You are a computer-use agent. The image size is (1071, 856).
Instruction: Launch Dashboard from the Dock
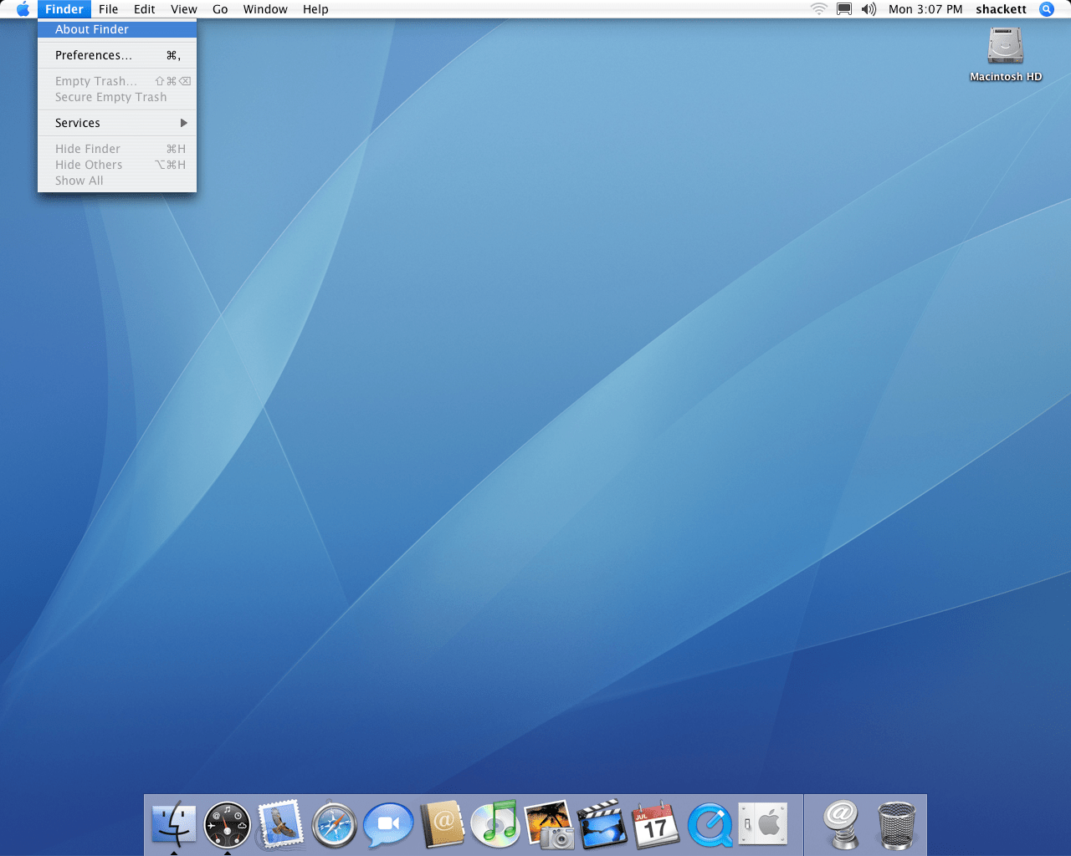pos(227,824)
